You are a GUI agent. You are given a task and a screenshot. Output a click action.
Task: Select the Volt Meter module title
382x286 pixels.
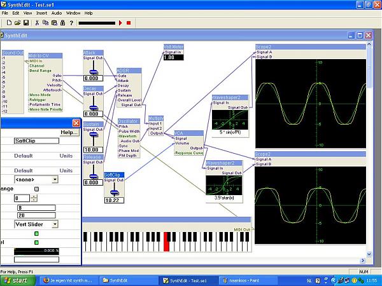click(174, 46)
